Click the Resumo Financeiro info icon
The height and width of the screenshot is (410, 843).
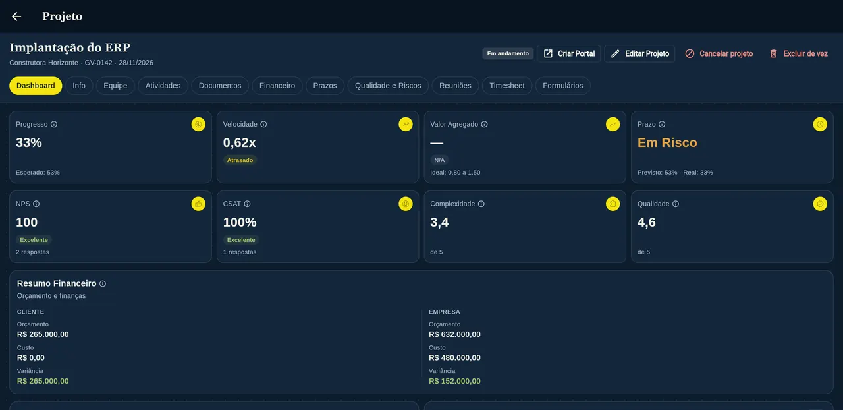point(102,283)
